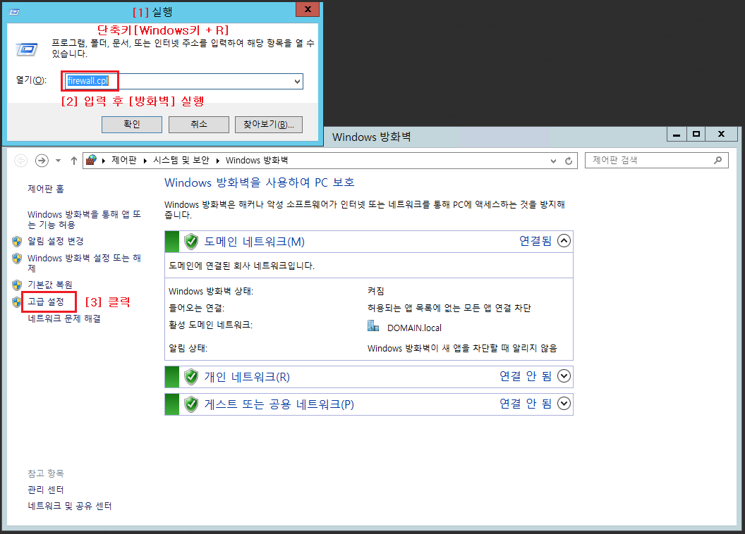Click 취소 button in Run dialog
Image resolution: width=745 pixels, height=534 pixels.
[199, 124]
